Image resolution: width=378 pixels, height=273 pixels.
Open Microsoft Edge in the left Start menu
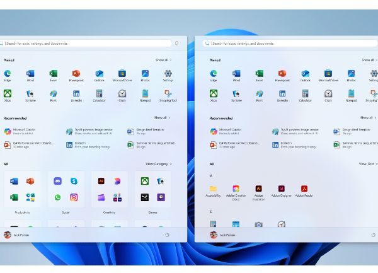8,74
